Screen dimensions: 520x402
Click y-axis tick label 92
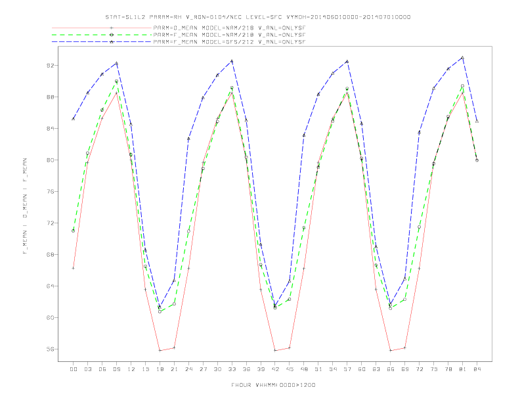50,65
